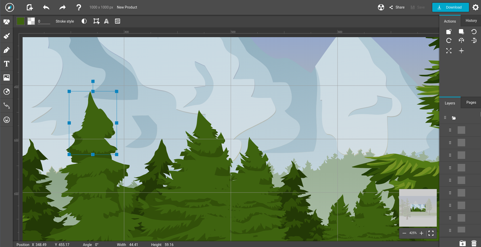Edit the New Product title field
The image size is (481, 247).
pyautogui.click(x=127, y=7)
